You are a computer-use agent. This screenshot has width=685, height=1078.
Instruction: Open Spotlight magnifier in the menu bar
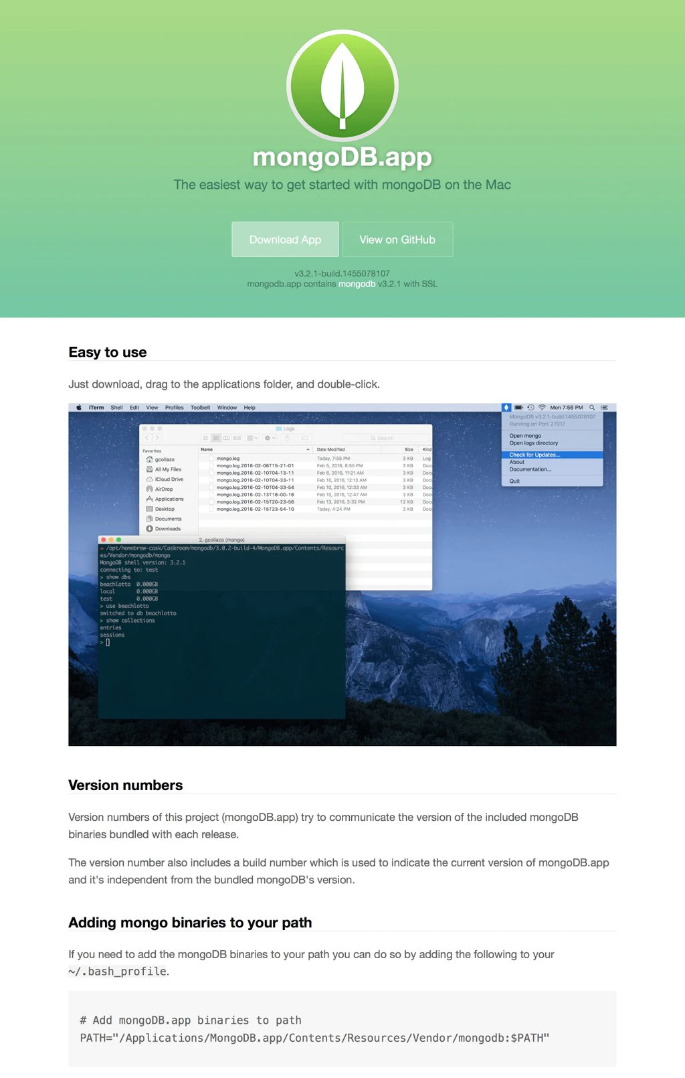point(592,407)
